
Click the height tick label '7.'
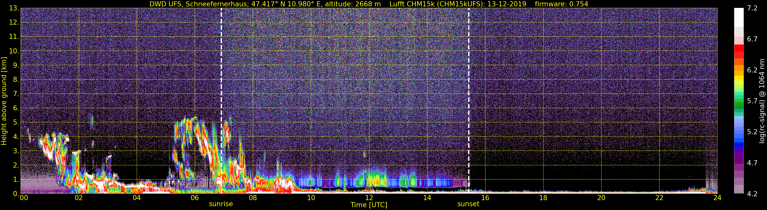pos(16,94)
